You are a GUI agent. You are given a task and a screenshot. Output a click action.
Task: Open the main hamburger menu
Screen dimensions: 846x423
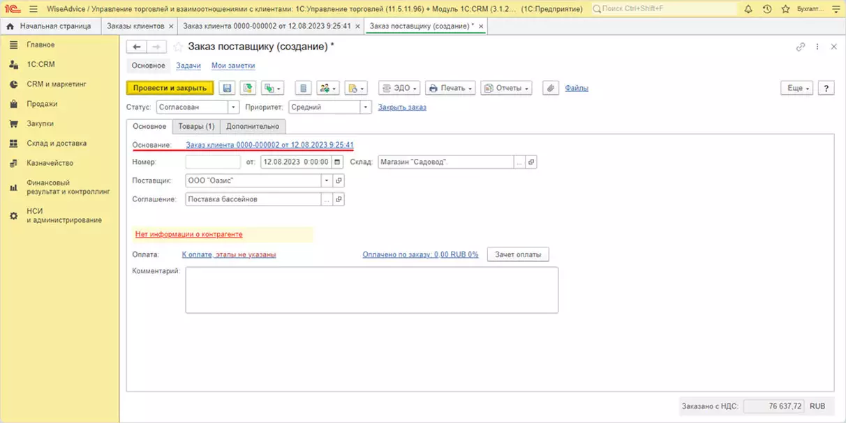tap(33, 9)
